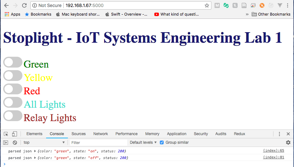This screenshot has width=294, height=167.
Task: Open the Performance tab
Action: (127, 134)
